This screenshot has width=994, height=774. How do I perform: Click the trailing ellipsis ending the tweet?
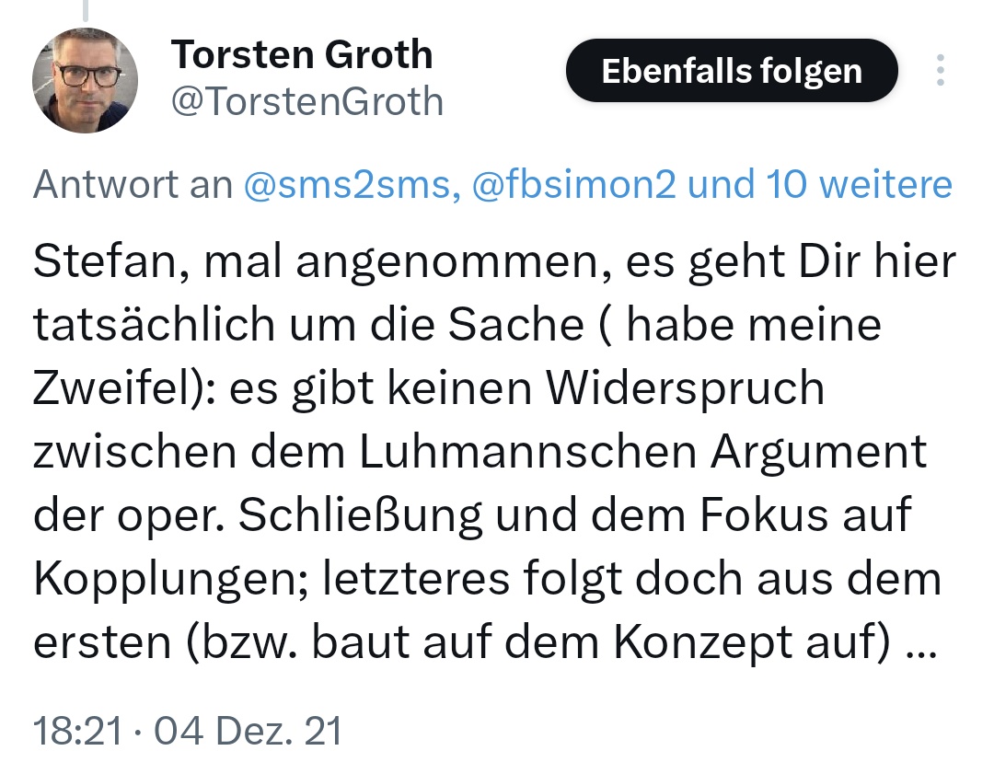coord(920,645)
